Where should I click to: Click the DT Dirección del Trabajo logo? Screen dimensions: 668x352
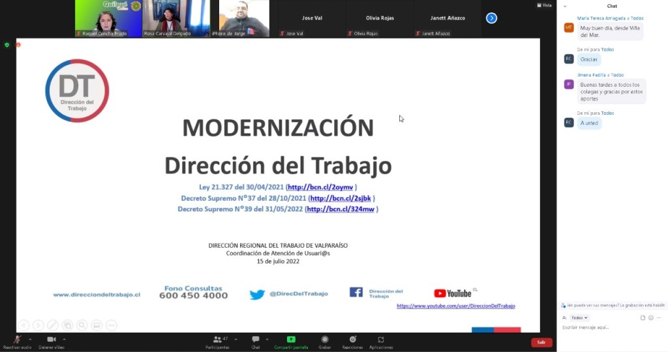click(x=77, y=91)
